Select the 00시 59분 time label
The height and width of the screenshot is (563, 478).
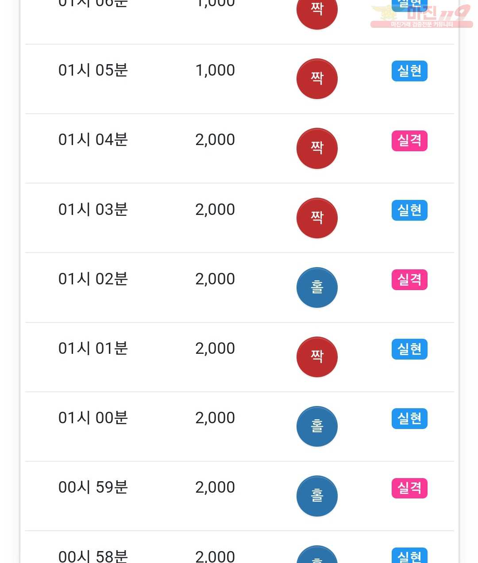93,487
